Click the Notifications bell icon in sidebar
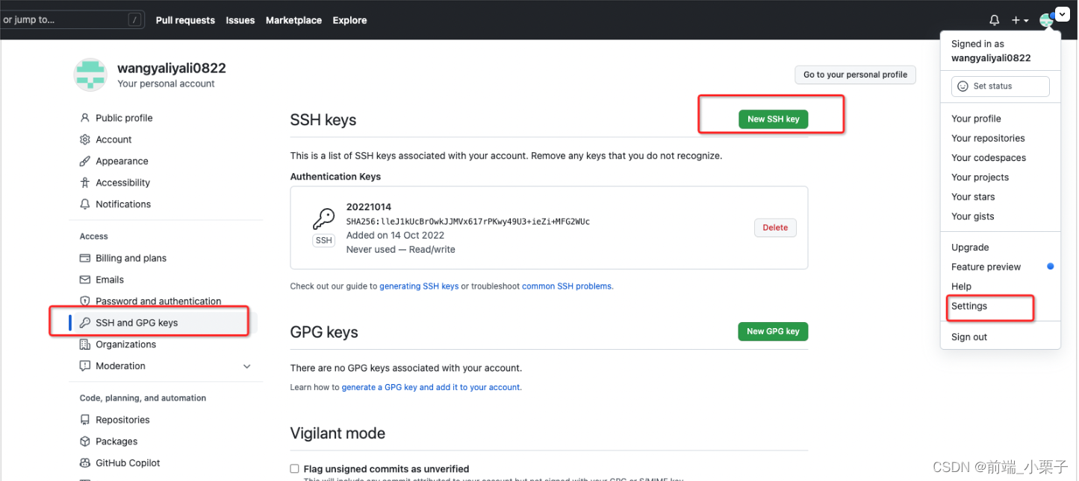This screenshot has width=1079, height=481. point(85,204)
